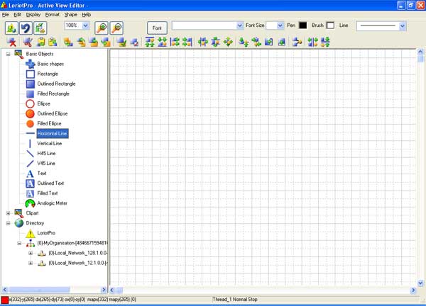The width and height of the screenshot is (426, 306).
Task: Click the Thread_1 Normal Stop status text
Action: [x=235, y=300]
